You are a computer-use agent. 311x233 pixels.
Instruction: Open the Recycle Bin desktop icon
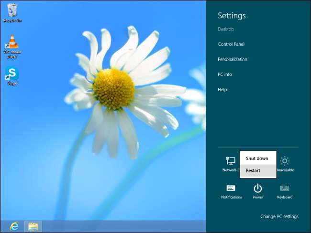pyautogui.click(x=12, y=13)
